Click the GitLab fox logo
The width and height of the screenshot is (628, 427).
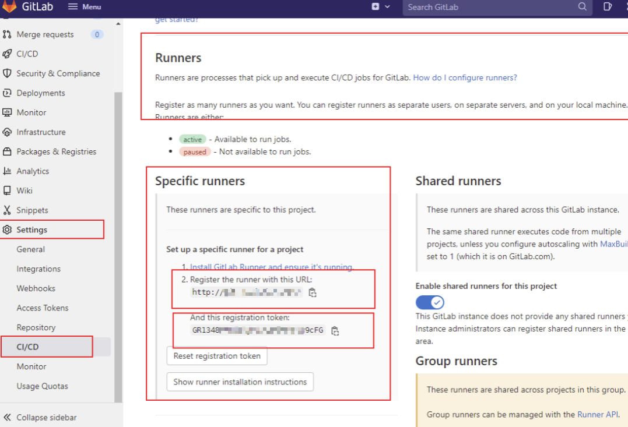tap(9, 6)
